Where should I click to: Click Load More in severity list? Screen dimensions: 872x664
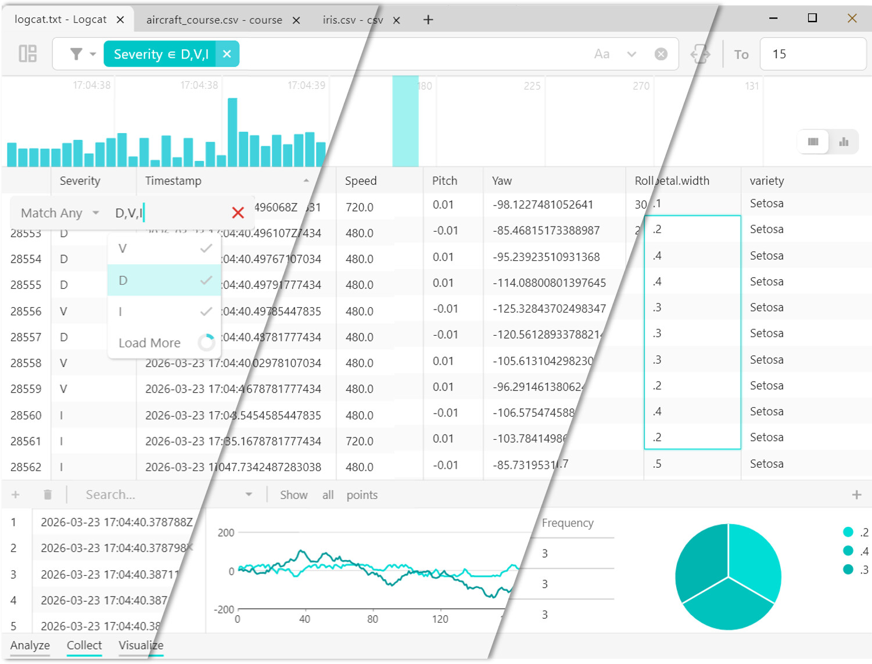150,343
